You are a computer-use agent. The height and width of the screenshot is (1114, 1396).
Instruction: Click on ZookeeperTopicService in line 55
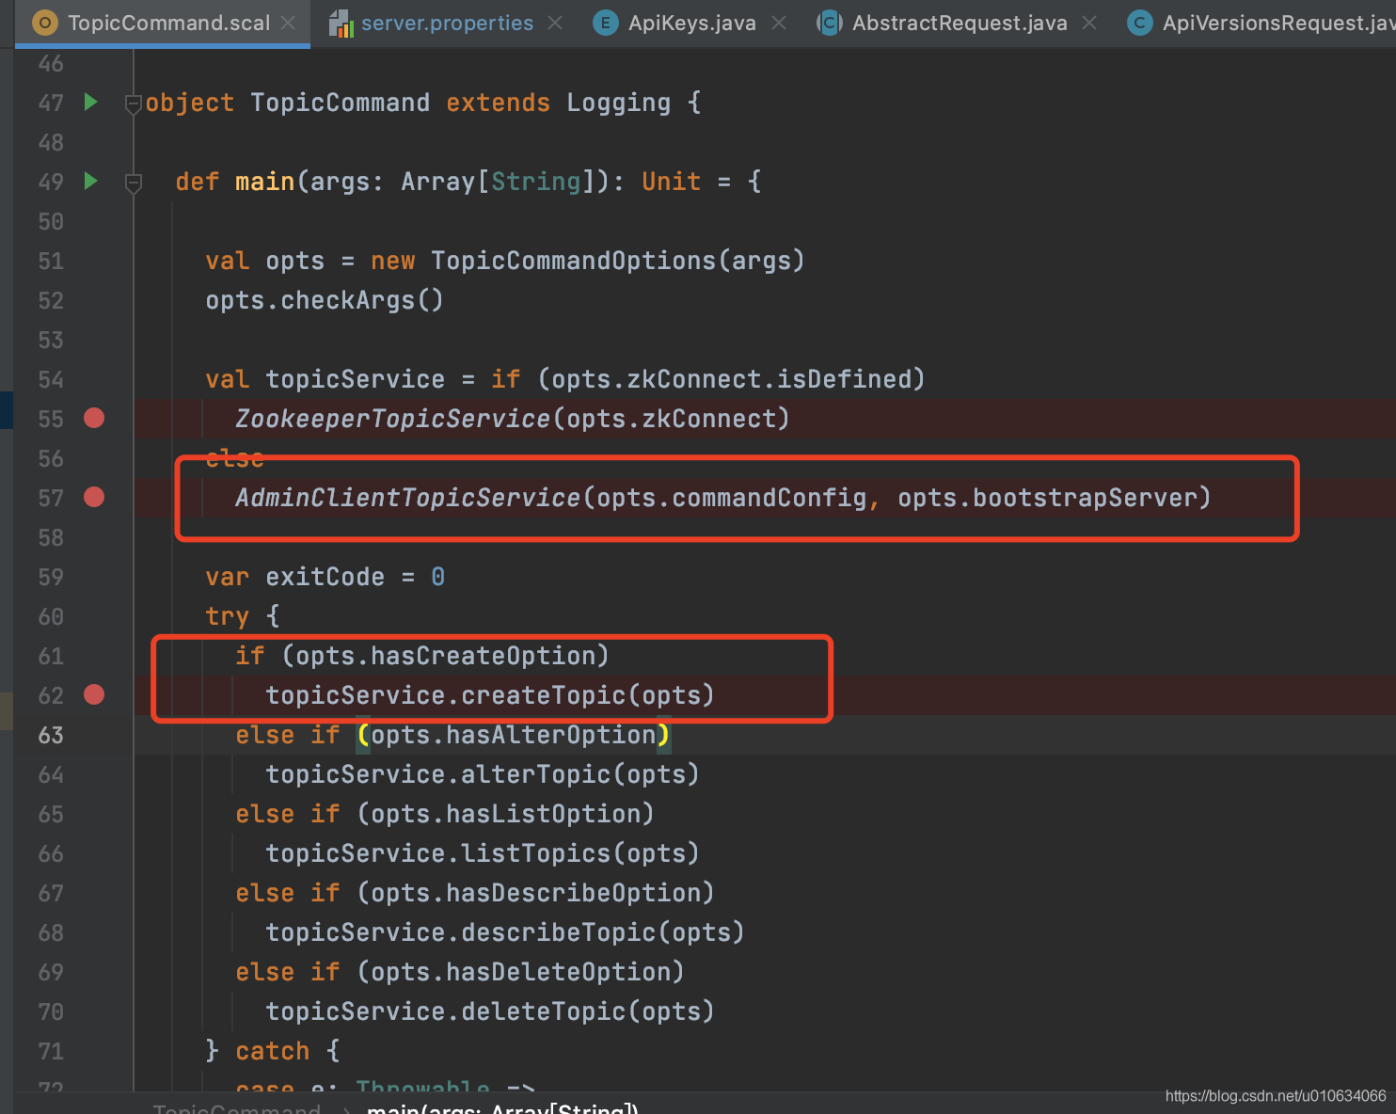393,419
